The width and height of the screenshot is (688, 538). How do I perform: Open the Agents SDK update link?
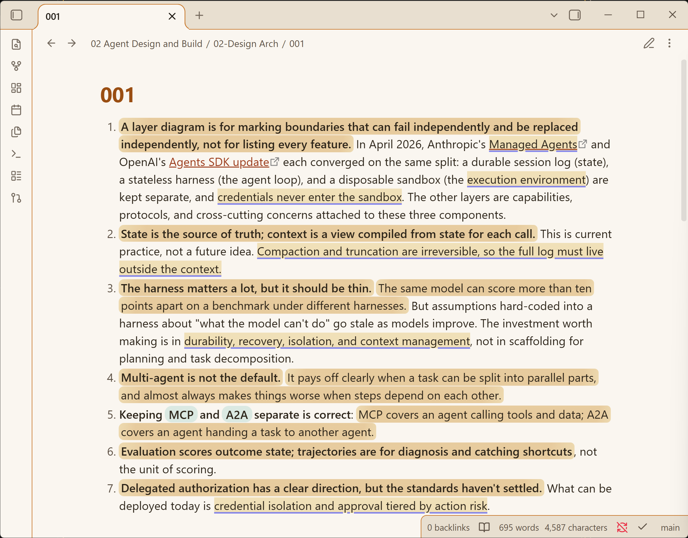(x=219, y=162)
